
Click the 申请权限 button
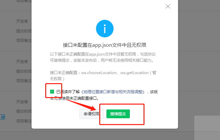91,114
